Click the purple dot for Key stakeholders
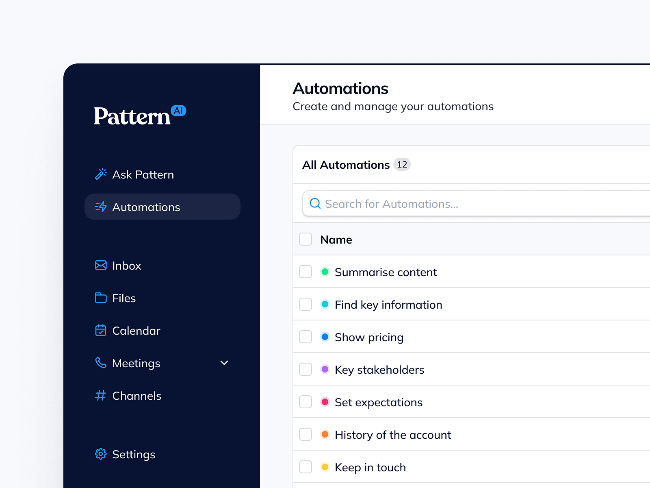 325,369
